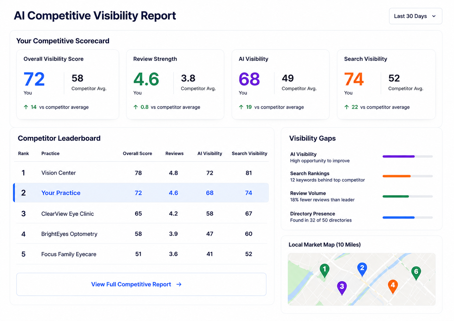Screen dimensions: 454x321
Task: Click green map pin number 6
Action: 416,273
